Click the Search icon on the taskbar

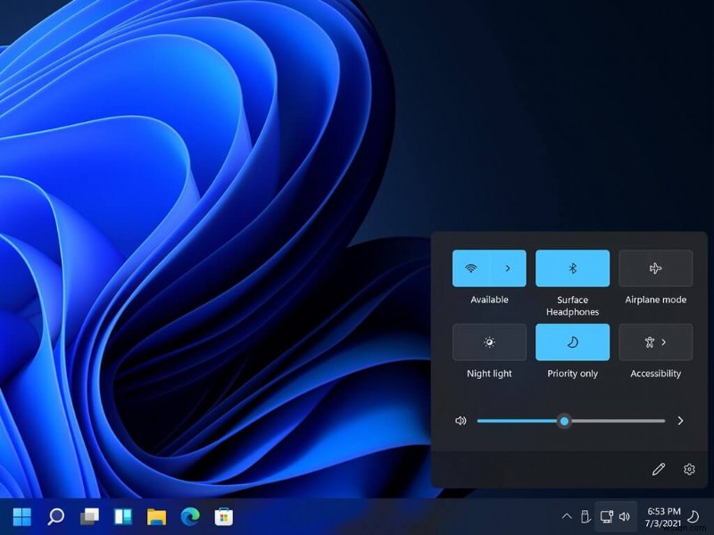pyautogui.click(x=55, y=516)
